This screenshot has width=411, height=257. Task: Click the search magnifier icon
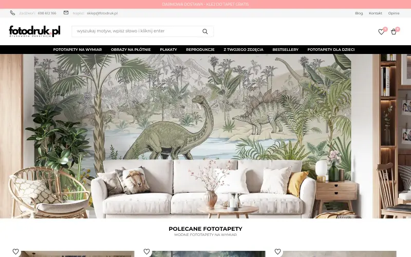click(205, 31)
